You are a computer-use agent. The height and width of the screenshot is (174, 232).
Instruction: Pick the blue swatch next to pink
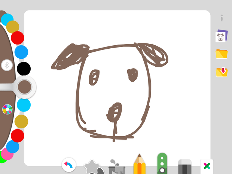[x=13, y=147]
